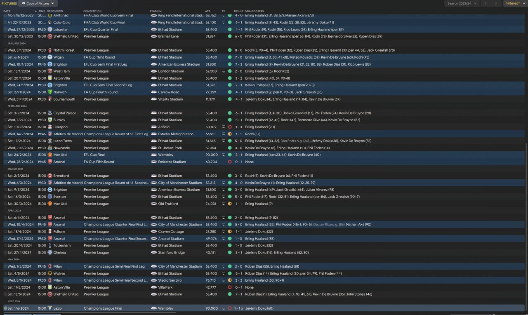This screenshot has height=315, width=528.
Task: Click the Everton club badge
Action: pos(49,197)
